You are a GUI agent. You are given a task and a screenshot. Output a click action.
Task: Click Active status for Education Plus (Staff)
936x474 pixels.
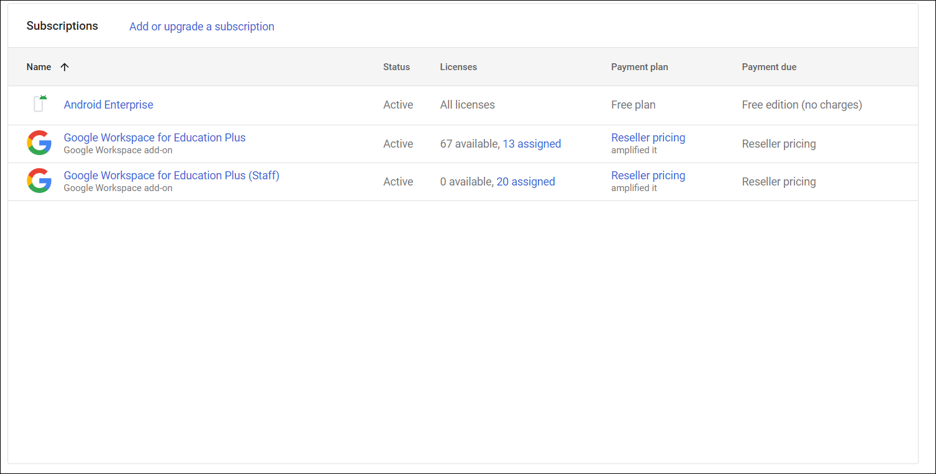(x=398, y=182)
